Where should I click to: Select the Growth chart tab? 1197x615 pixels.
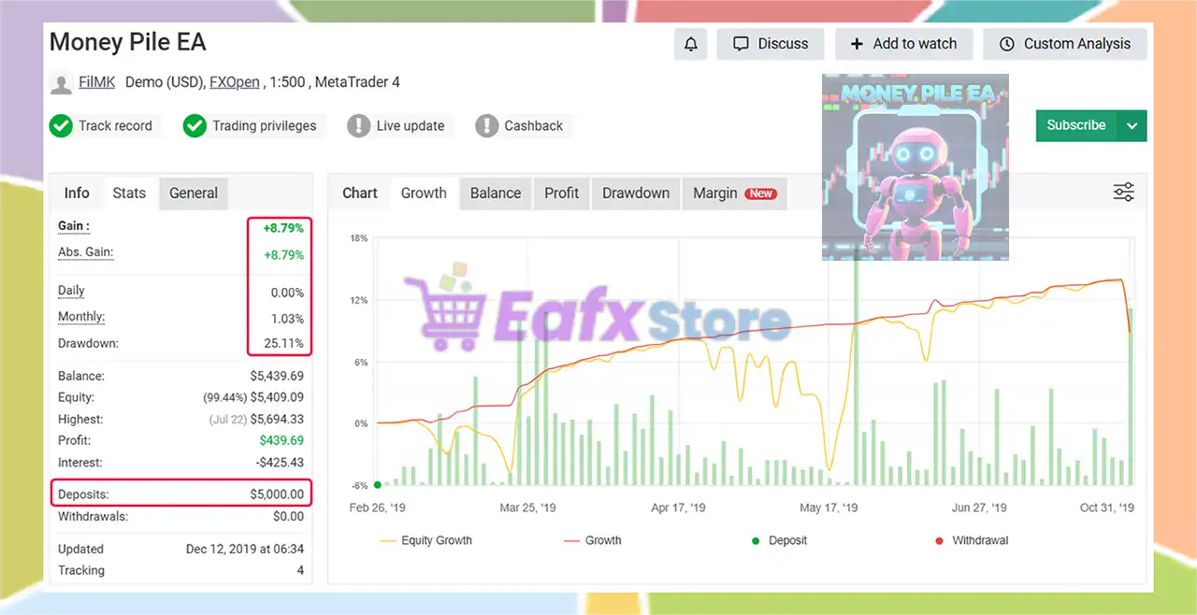point(424,193)
